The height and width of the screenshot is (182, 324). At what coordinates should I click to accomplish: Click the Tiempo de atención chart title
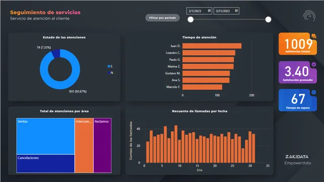pos(199,37)
